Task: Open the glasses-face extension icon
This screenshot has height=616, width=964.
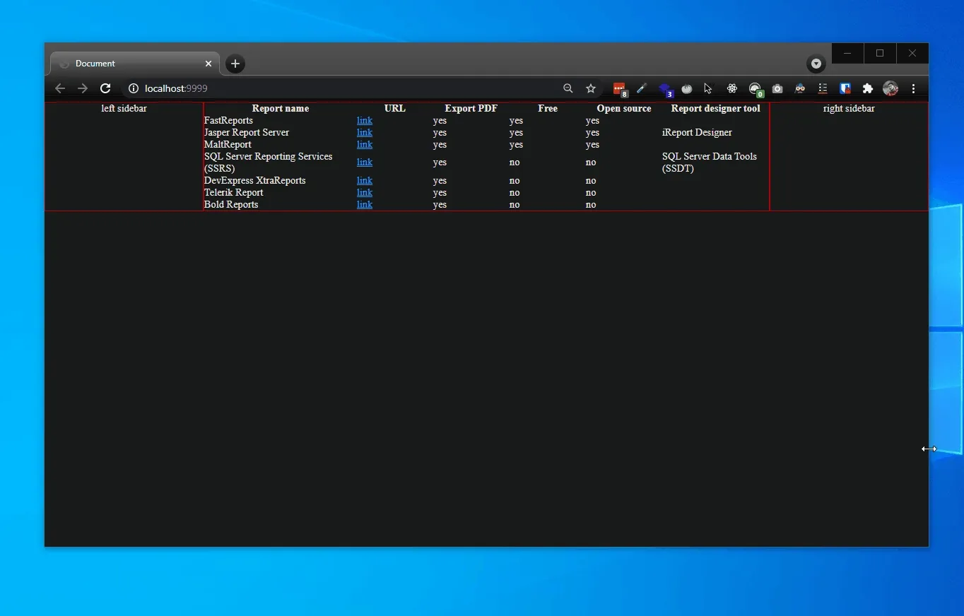Action: (800, 88)
